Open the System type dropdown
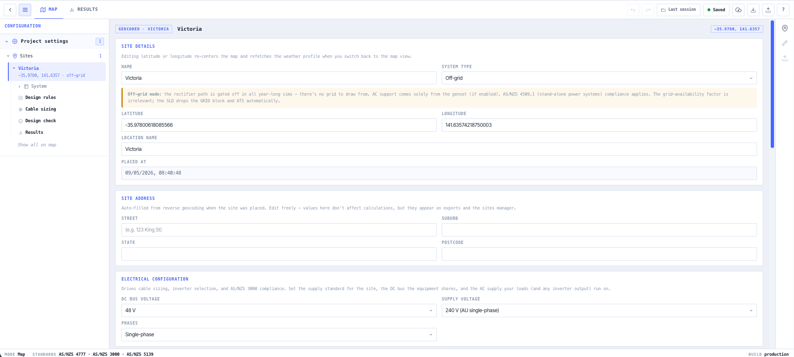The image size is (794, 357). pos(599,78)
